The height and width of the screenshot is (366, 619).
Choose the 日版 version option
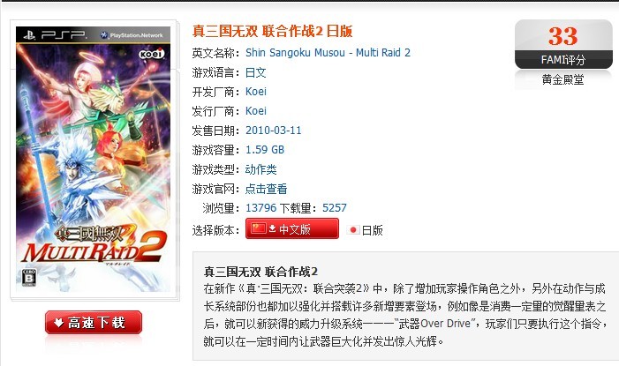[366, 230]
